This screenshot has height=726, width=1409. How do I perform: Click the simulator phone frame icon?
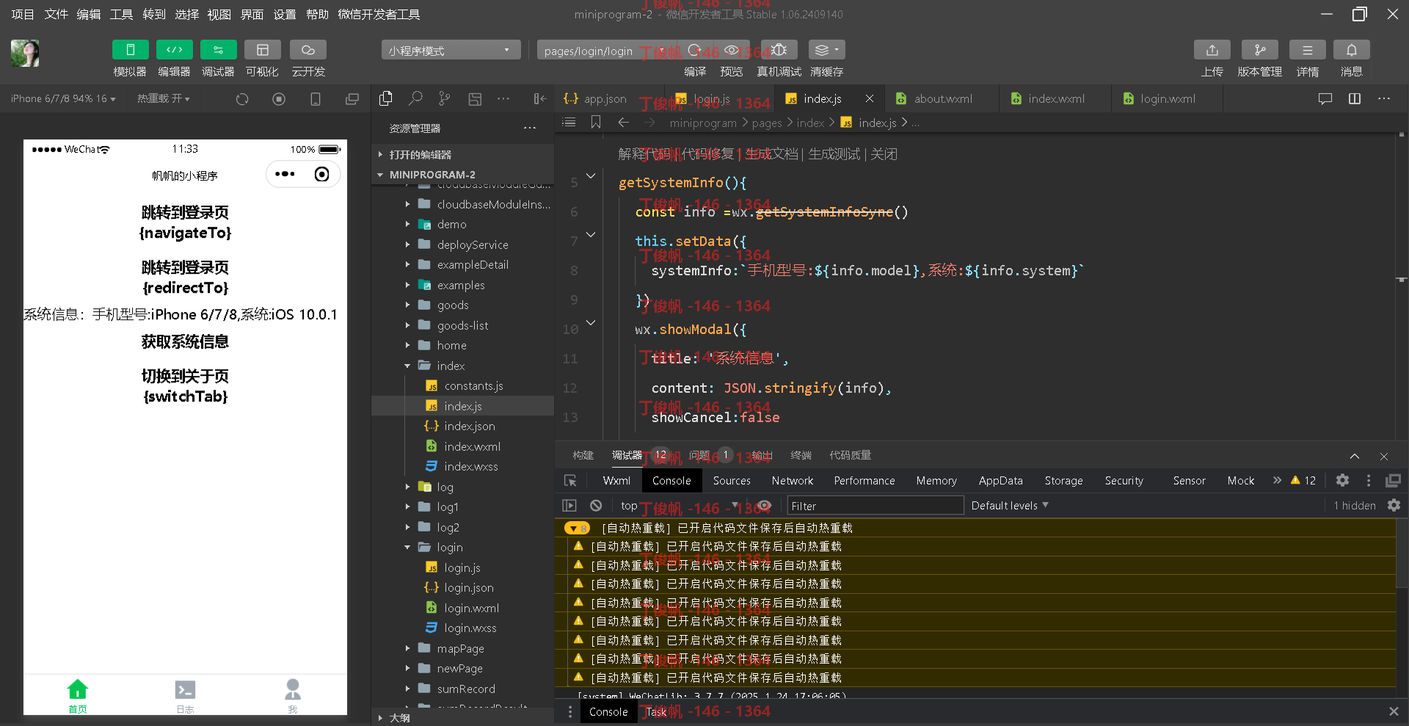[x=316, y=99]
